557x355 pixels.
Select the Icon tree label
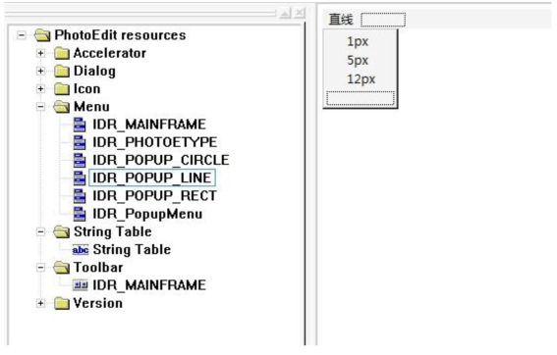click(x=87, y=88)
